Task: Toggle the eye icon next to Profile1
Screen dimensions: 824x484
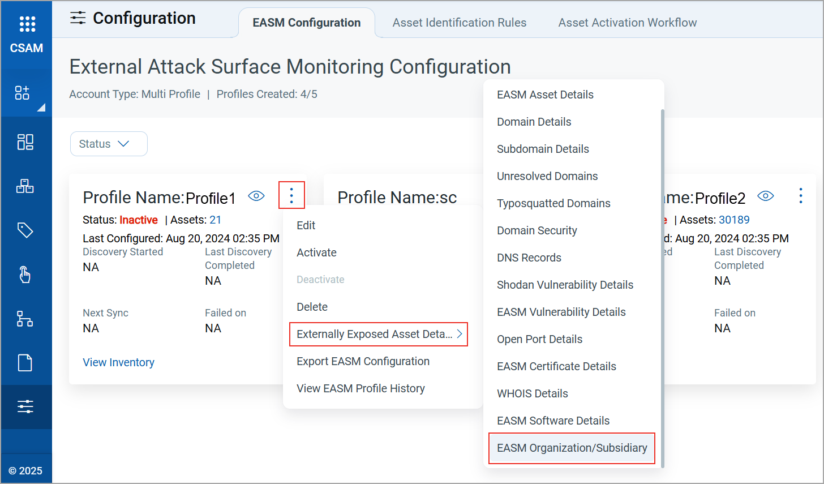Action: 256,196
